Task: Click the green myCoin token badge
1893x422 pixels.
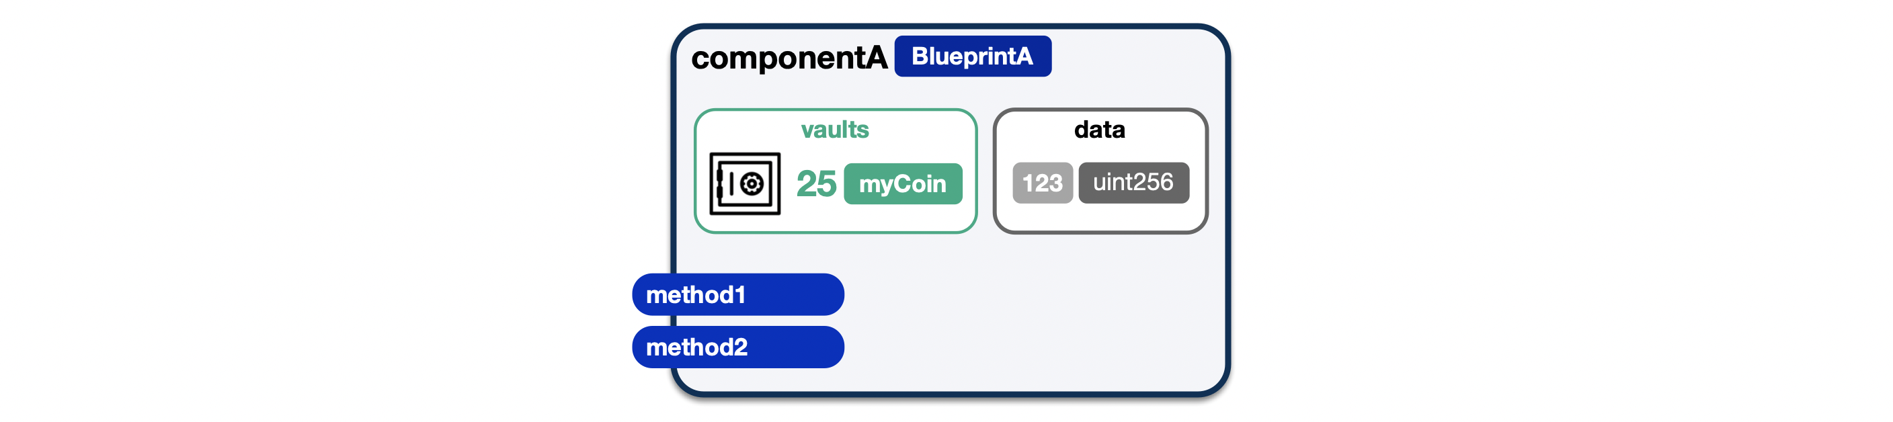Action: tap(902, 184)
